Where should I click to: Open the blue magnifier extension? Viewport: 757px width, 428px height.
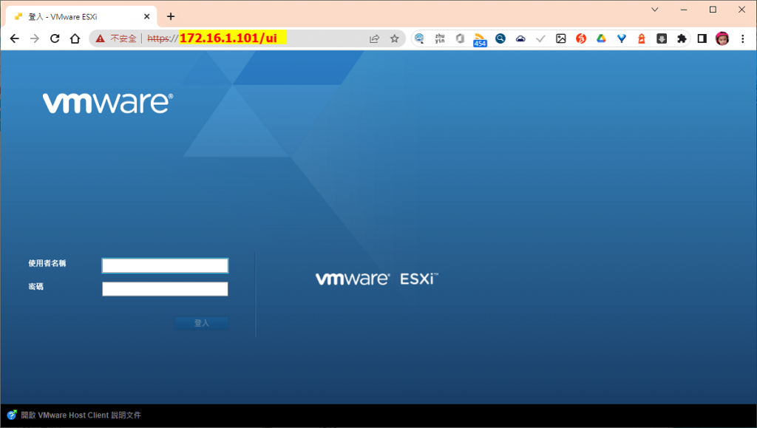tap(500, 38)
